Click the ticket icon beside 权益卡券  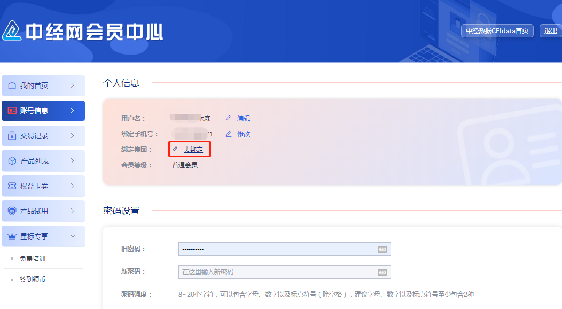click(x=12, y=186)
